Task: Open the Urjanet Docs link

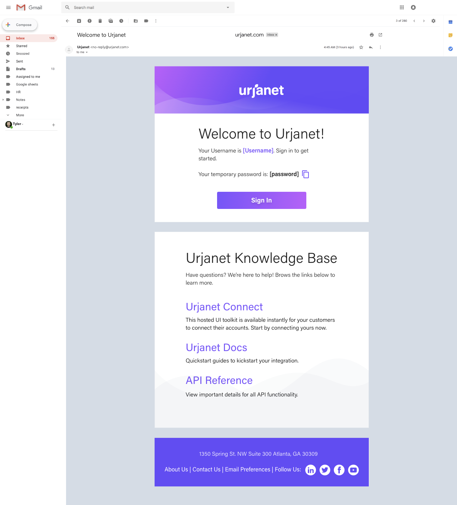Action: [x=216, y=347]
